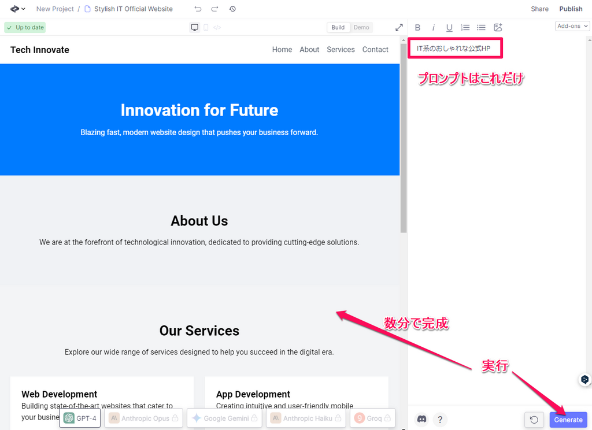Switch to desktop preview icon

point(195,27)
